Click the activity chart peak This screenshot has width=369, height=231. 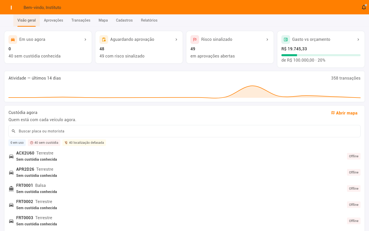[x=253, y=86]
